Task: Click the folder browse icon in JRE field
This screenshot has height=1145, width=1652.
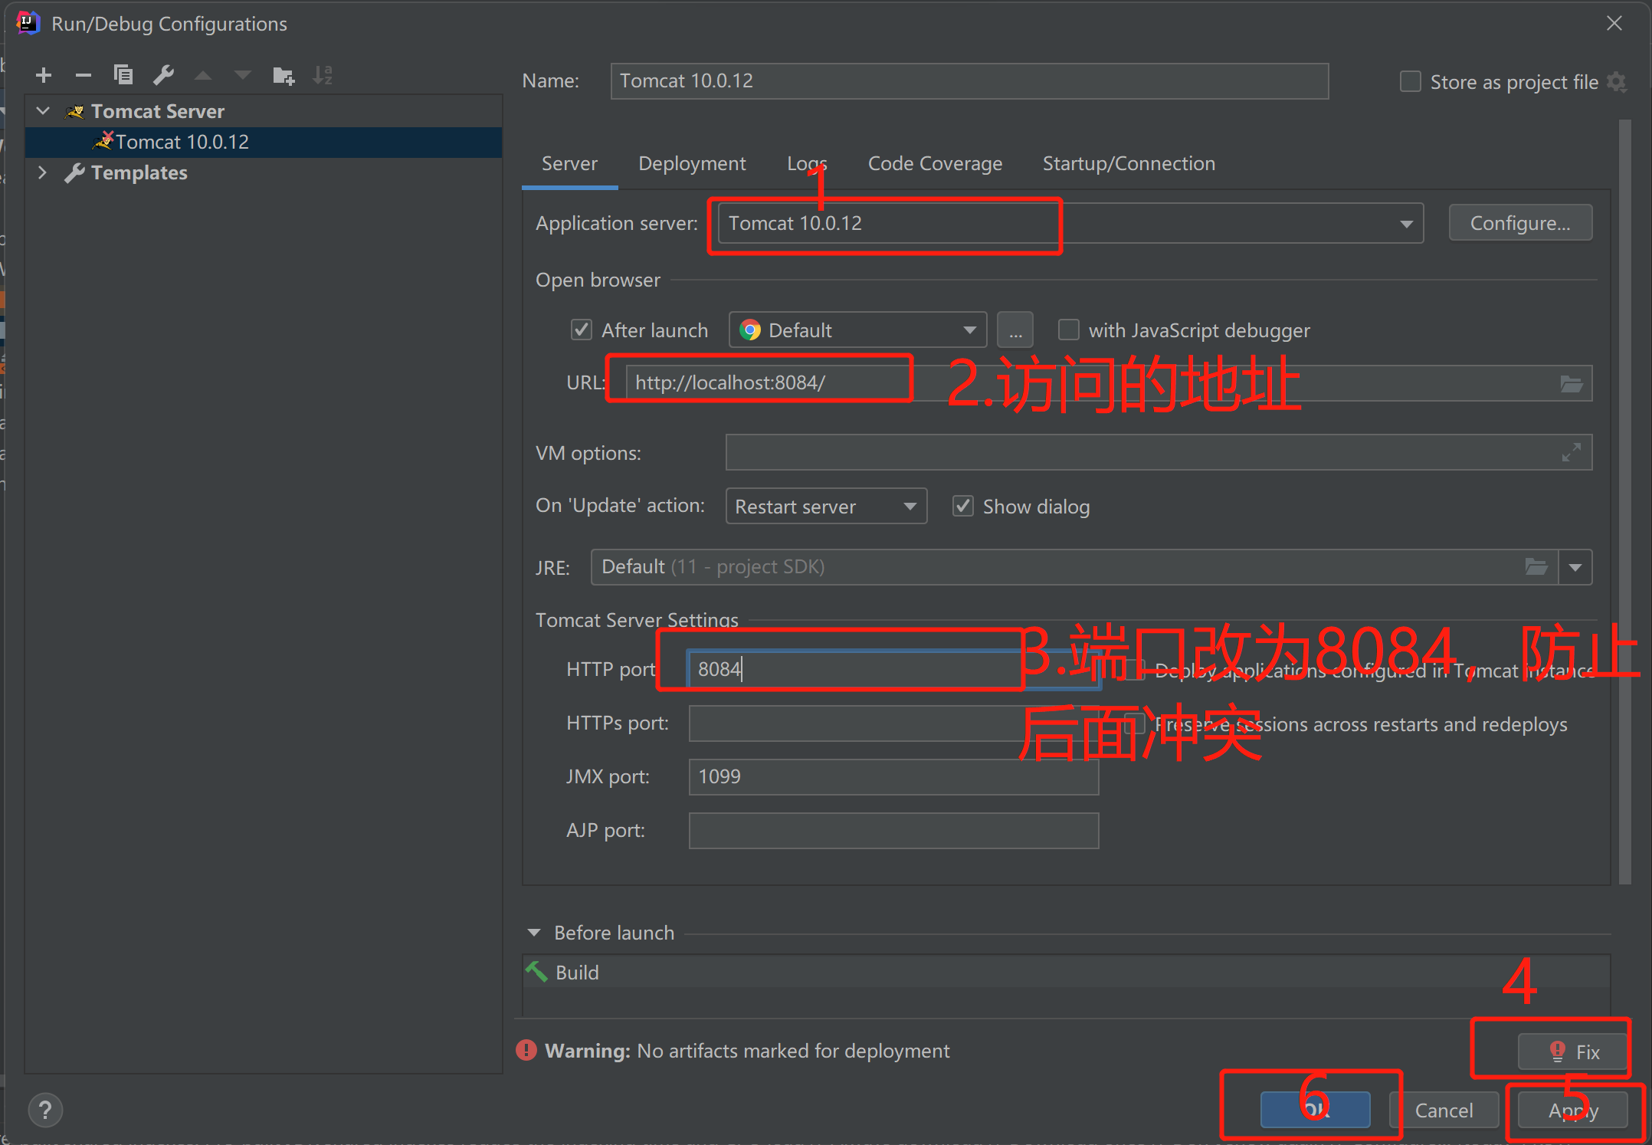Action: pyautogui.click(x=1536, y=567)
